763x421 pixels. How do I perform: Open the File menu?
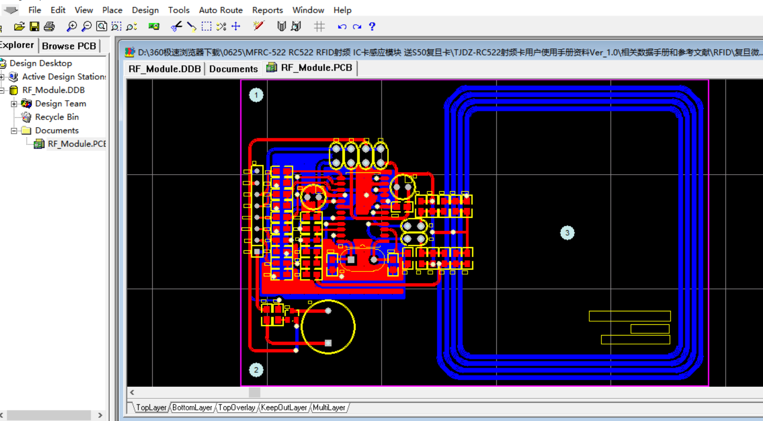[x=34, y=10]
